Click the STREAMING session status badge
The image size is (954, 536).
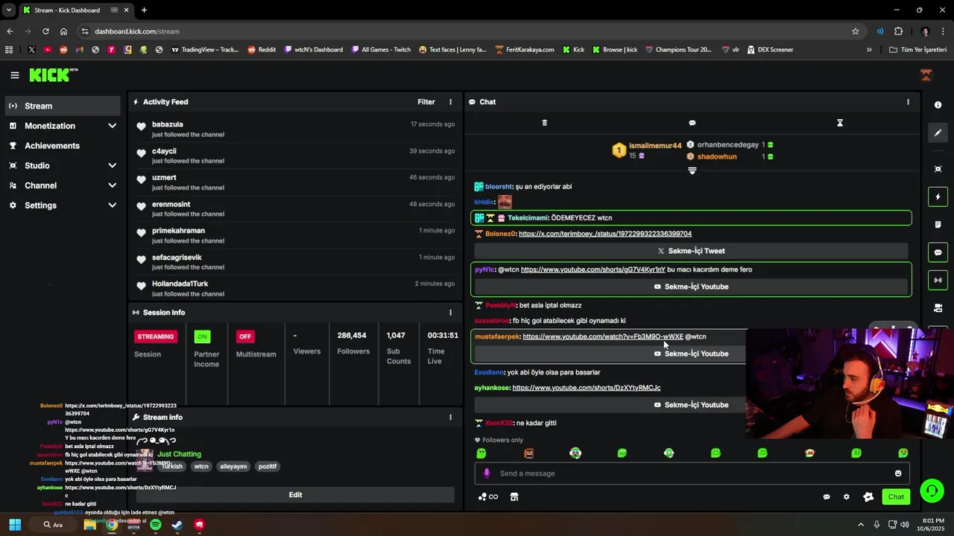pos(156,336)
